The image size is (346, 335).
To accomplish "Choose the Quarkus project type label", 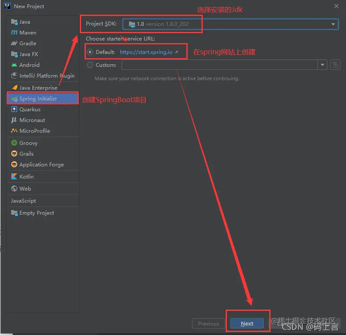I will pyautogui.click(x=30, y=110).
